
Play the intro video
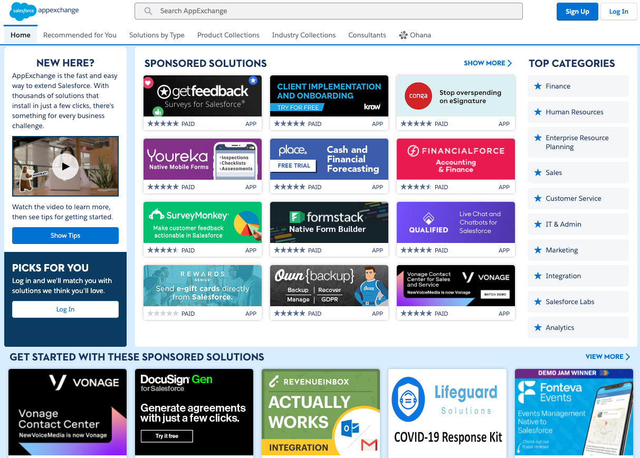pos(65,167)
